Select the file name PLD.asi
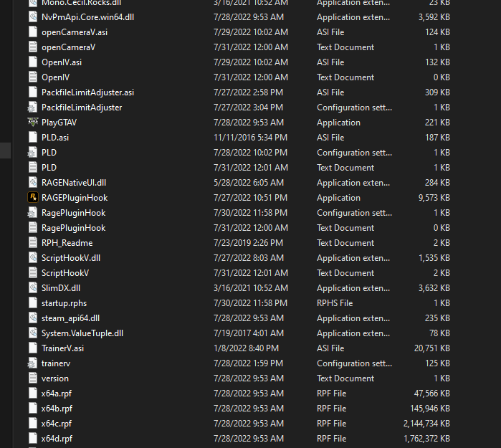 coord(55,138)
